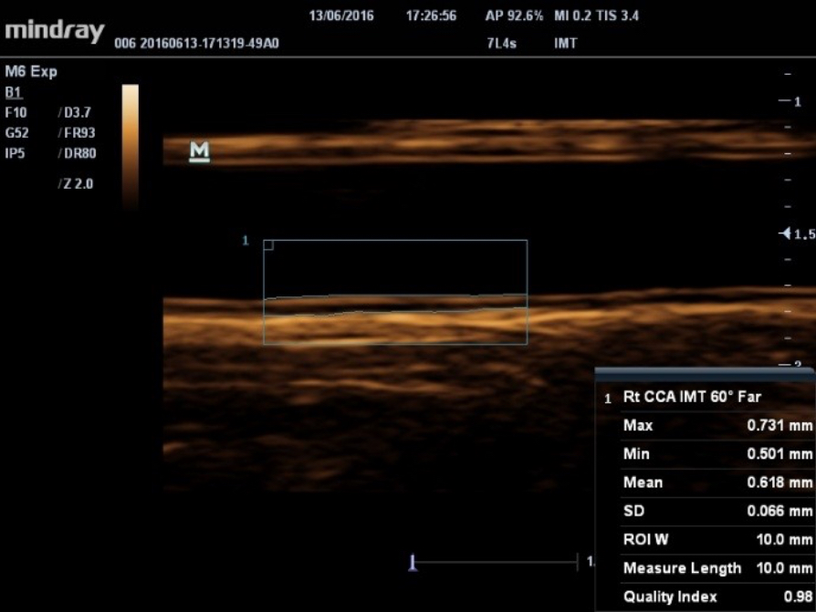Click the grayscale color map bar
Image resolution: width=816 pixels, height=612 pixels.
(131, 146)
